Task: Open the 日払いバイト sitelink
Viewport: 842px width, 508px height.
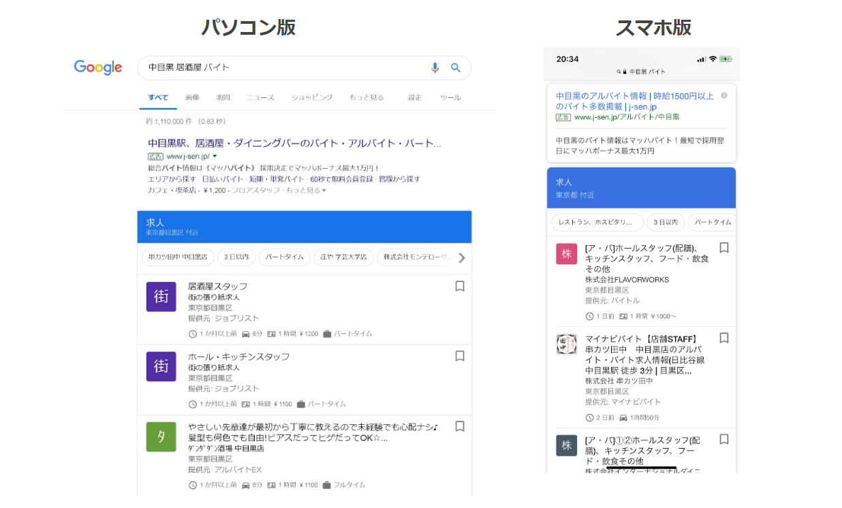Action: click(222, 179)
